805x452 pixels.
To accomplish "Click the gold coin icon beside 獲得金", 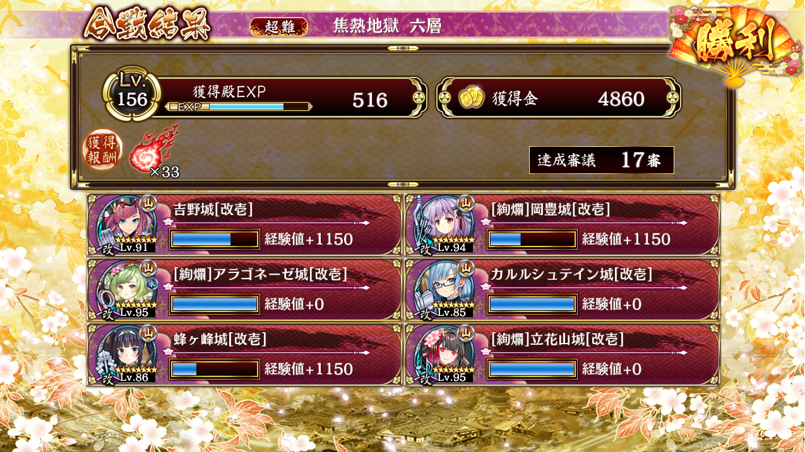I will 471,98.
